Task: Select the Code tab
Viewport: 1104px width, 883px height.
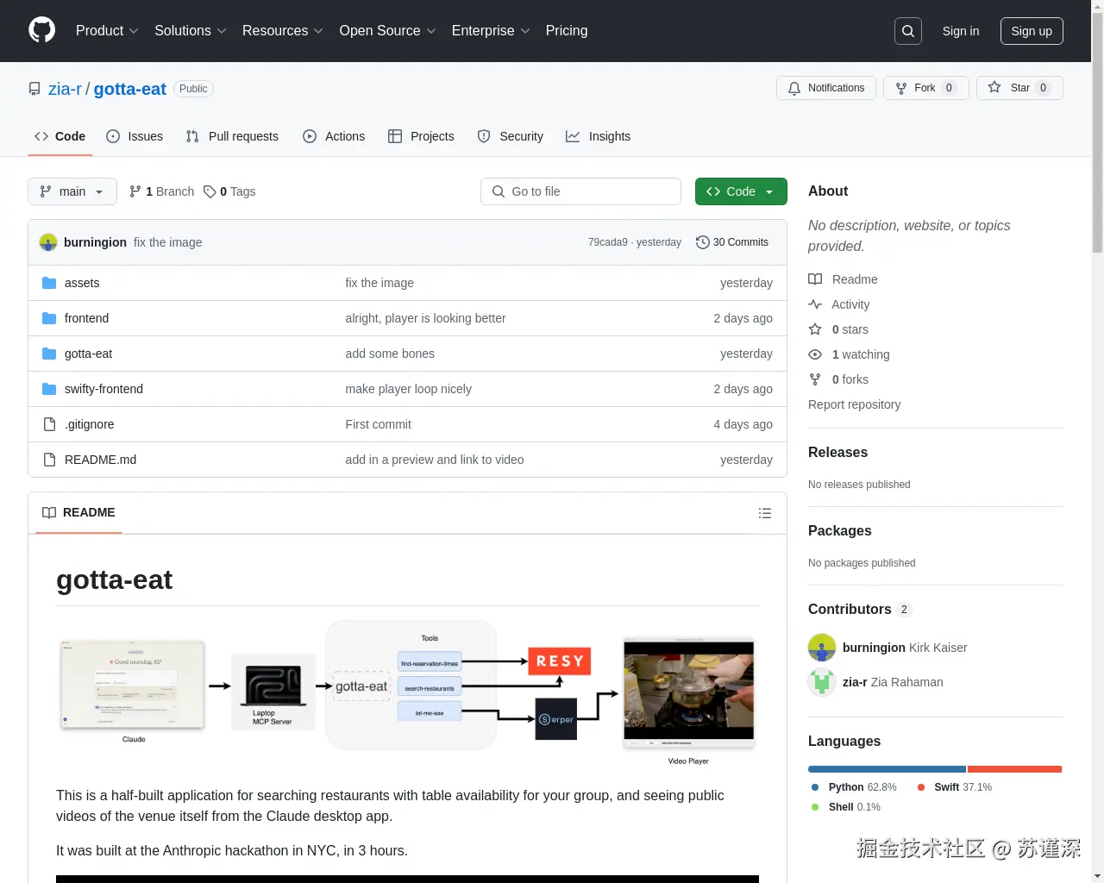Action: point(60,136)
